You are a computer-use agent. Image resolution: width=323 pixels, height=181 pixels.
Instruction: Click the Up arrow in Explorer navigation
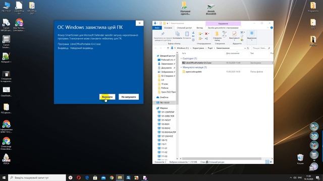pos(168,48)
